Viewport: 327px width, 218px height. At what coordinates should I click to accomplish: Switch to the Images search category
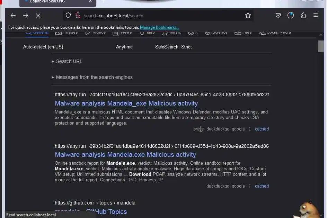(66, 33)
